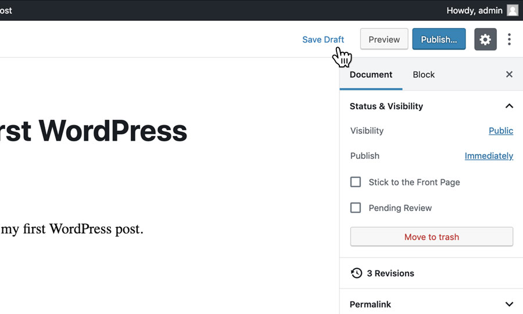The height and width of the screenshot is (314, 523).
Task: Click the admin avatar icon
Action: click(x=513, y=10)
